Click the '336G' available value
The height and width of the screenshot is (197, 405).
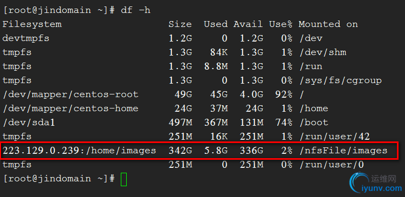click(251, 151)
